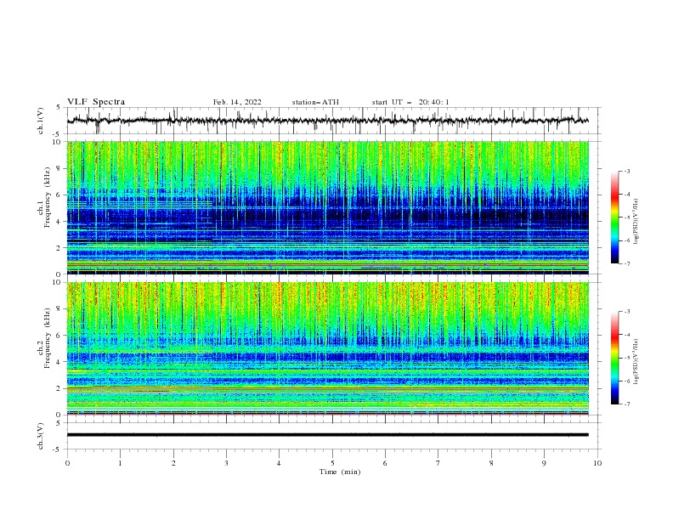Select the date text "Feb. 14, 2022"
The height and width of the screenshot is (520, 673).
tap(237, 102)
